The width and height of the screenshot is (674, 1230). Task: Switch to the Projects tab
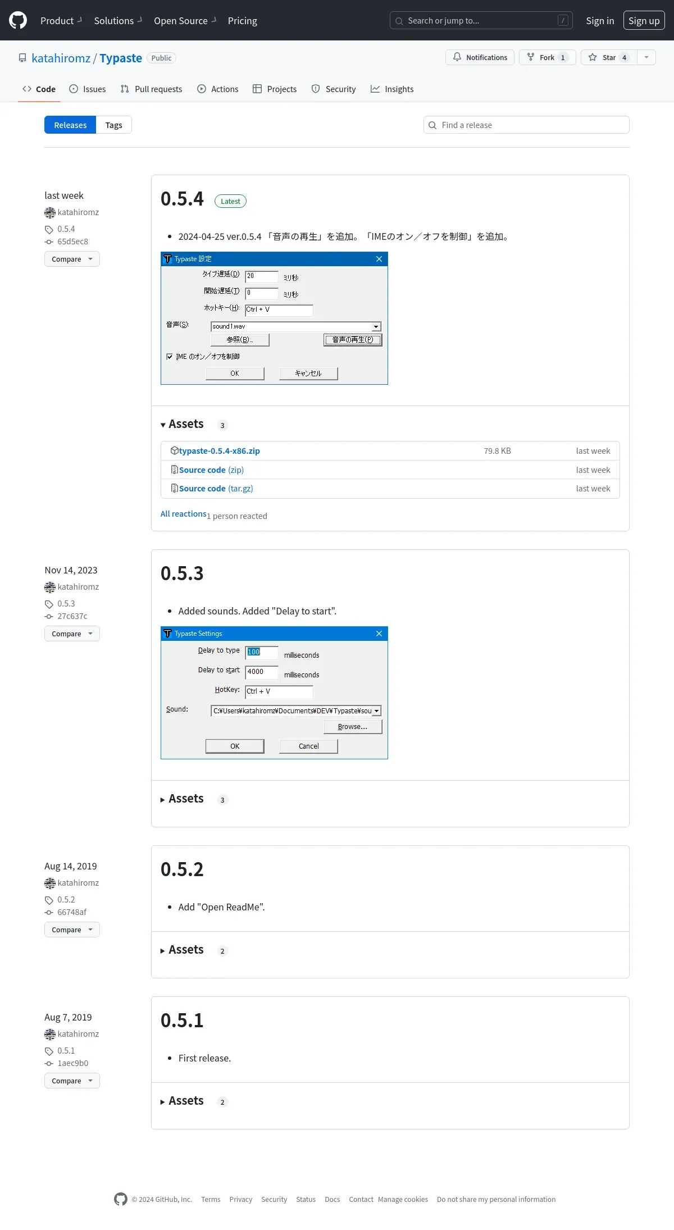click(275, 89)
